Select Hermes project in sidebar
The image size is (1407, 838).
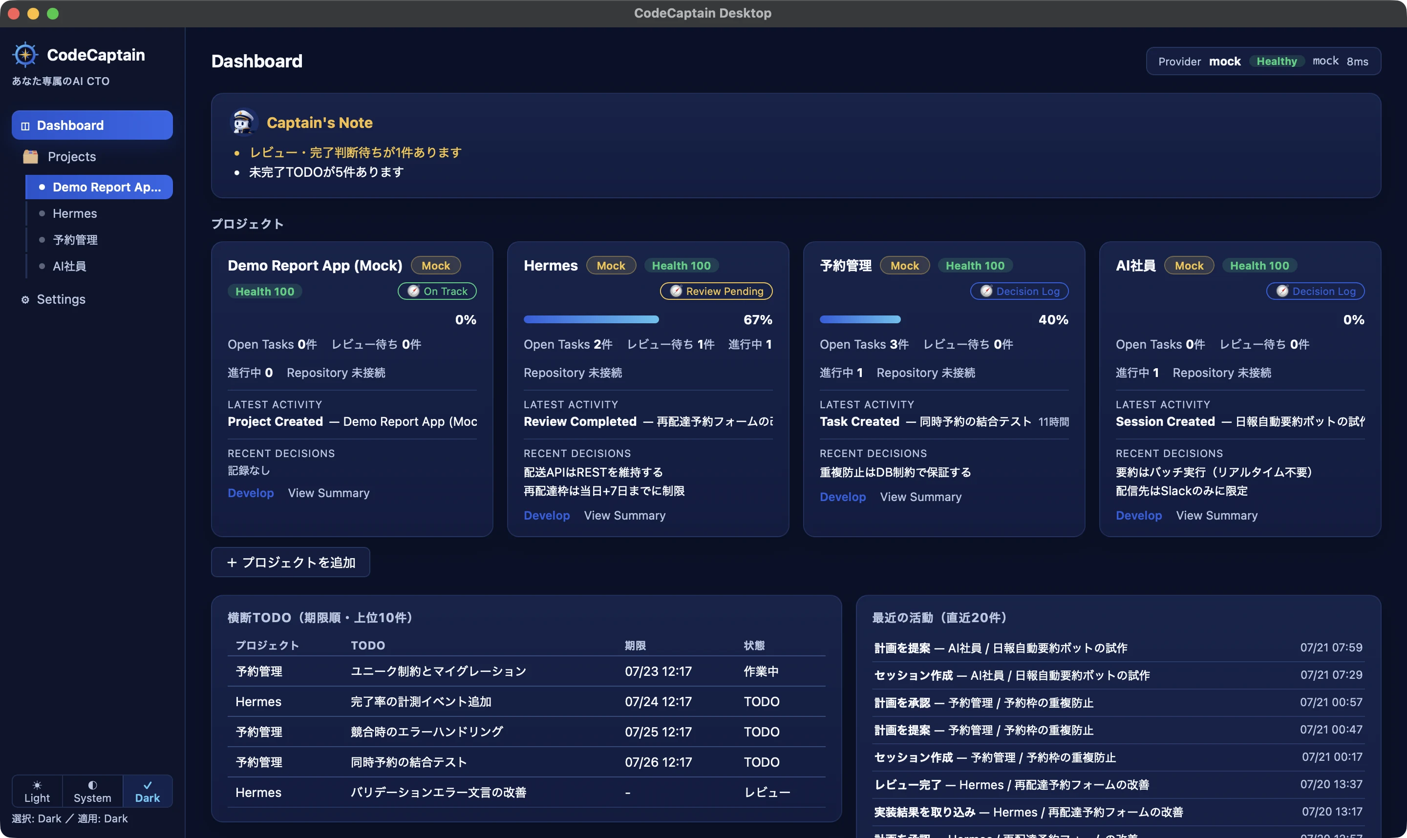coord(99,213)
